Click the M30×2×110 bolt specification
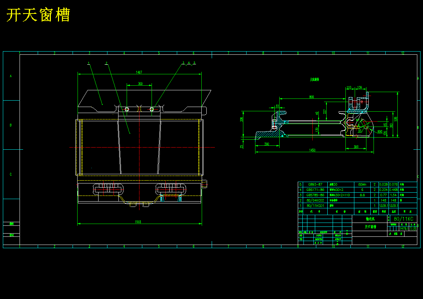The height and width of the screenshot is (299, 423). pyautogui.click(x=339, y=195)
